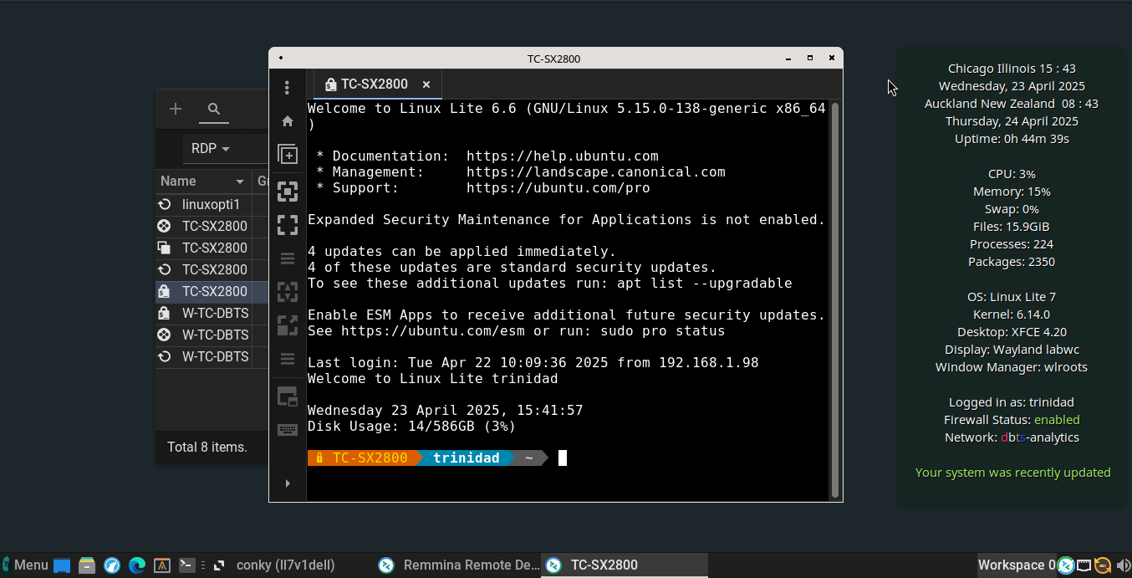Screen dimensions: 1132x578
Task: Click the show desktop icon on the taskbar
Action: (62, 565)
